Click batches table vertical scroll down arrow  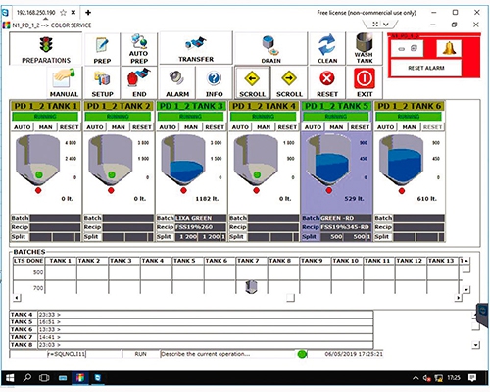point(466,289)
